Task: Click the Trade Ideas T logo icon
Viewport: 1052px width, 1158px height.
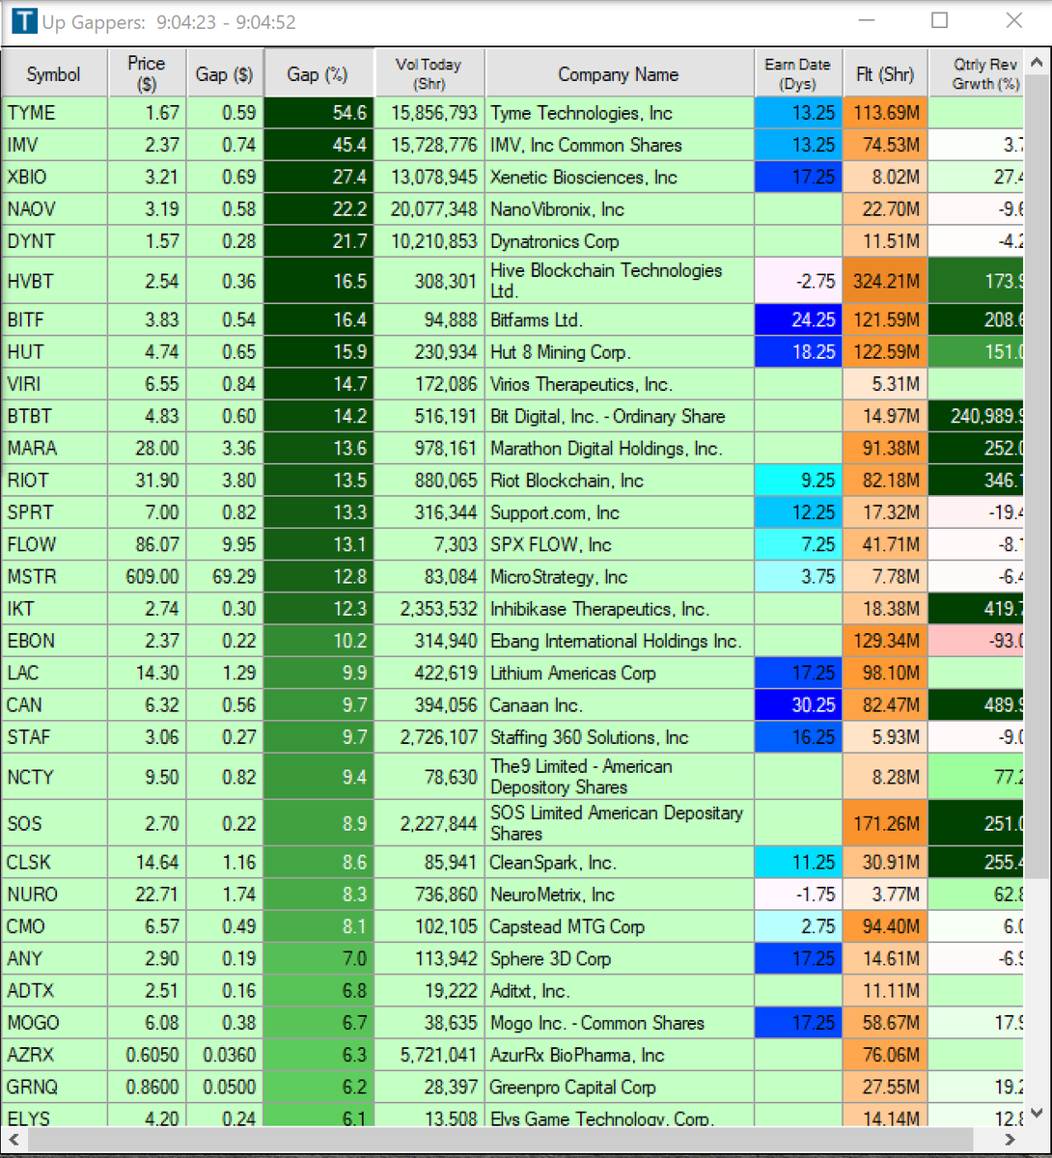Action: coord(24,20)
